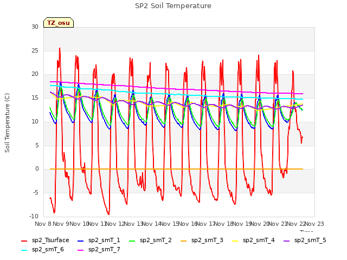Click the Nov 15 x-axis tick label
Viewport: 347px width, 260px height.
[170, 224]
